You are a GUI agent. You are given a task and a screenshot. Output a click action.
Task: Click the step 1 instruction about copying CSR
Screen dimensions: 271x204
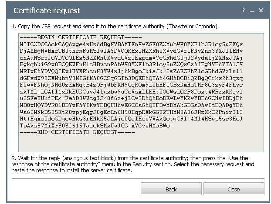[115, 27]
